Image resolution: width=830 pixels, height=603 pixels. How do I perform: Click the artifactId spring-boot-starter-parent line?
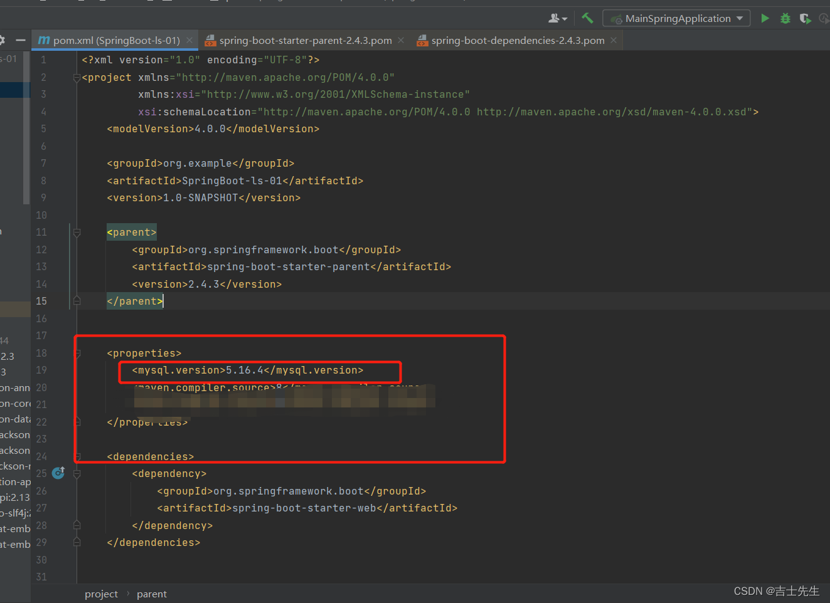[x=291, y=267]
